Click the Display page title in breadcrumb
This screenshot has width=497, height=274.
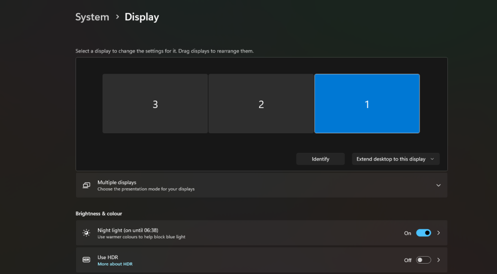coord(142,17)
